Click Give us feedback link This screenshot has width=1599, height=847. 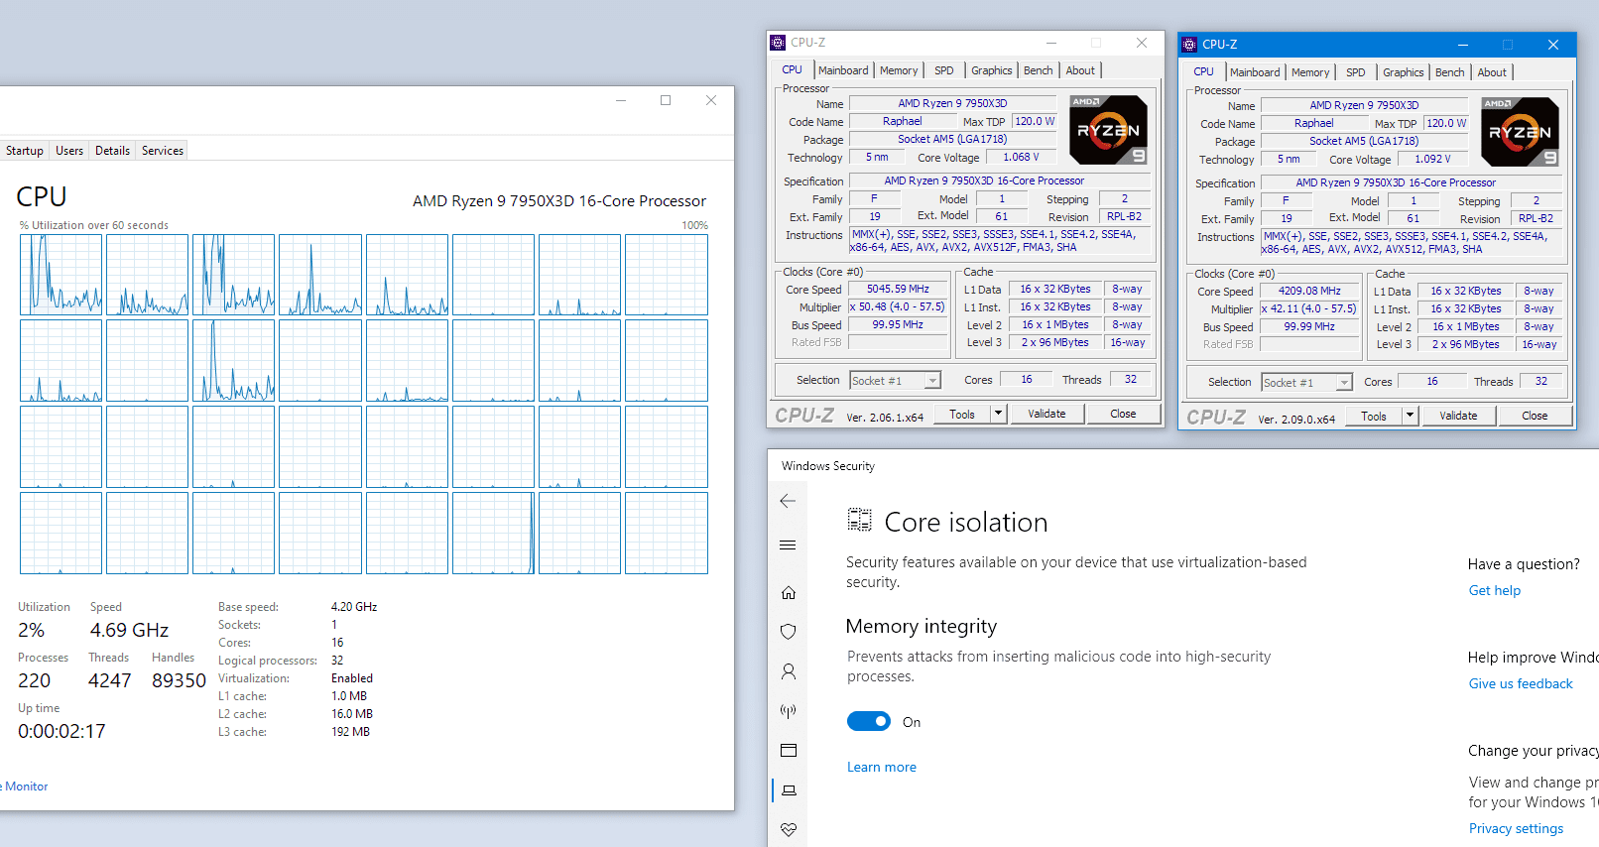[x=1521, y=683]
